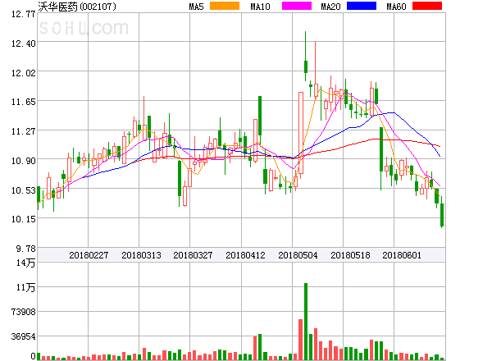Click the red MA60 legend swatch

pos(427,6)
